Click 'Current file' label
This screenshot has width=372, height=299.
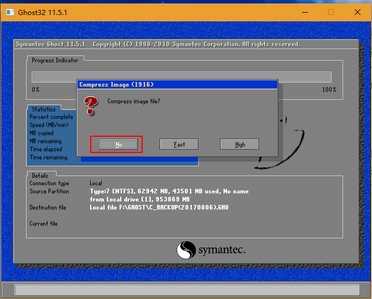(44, 223)
